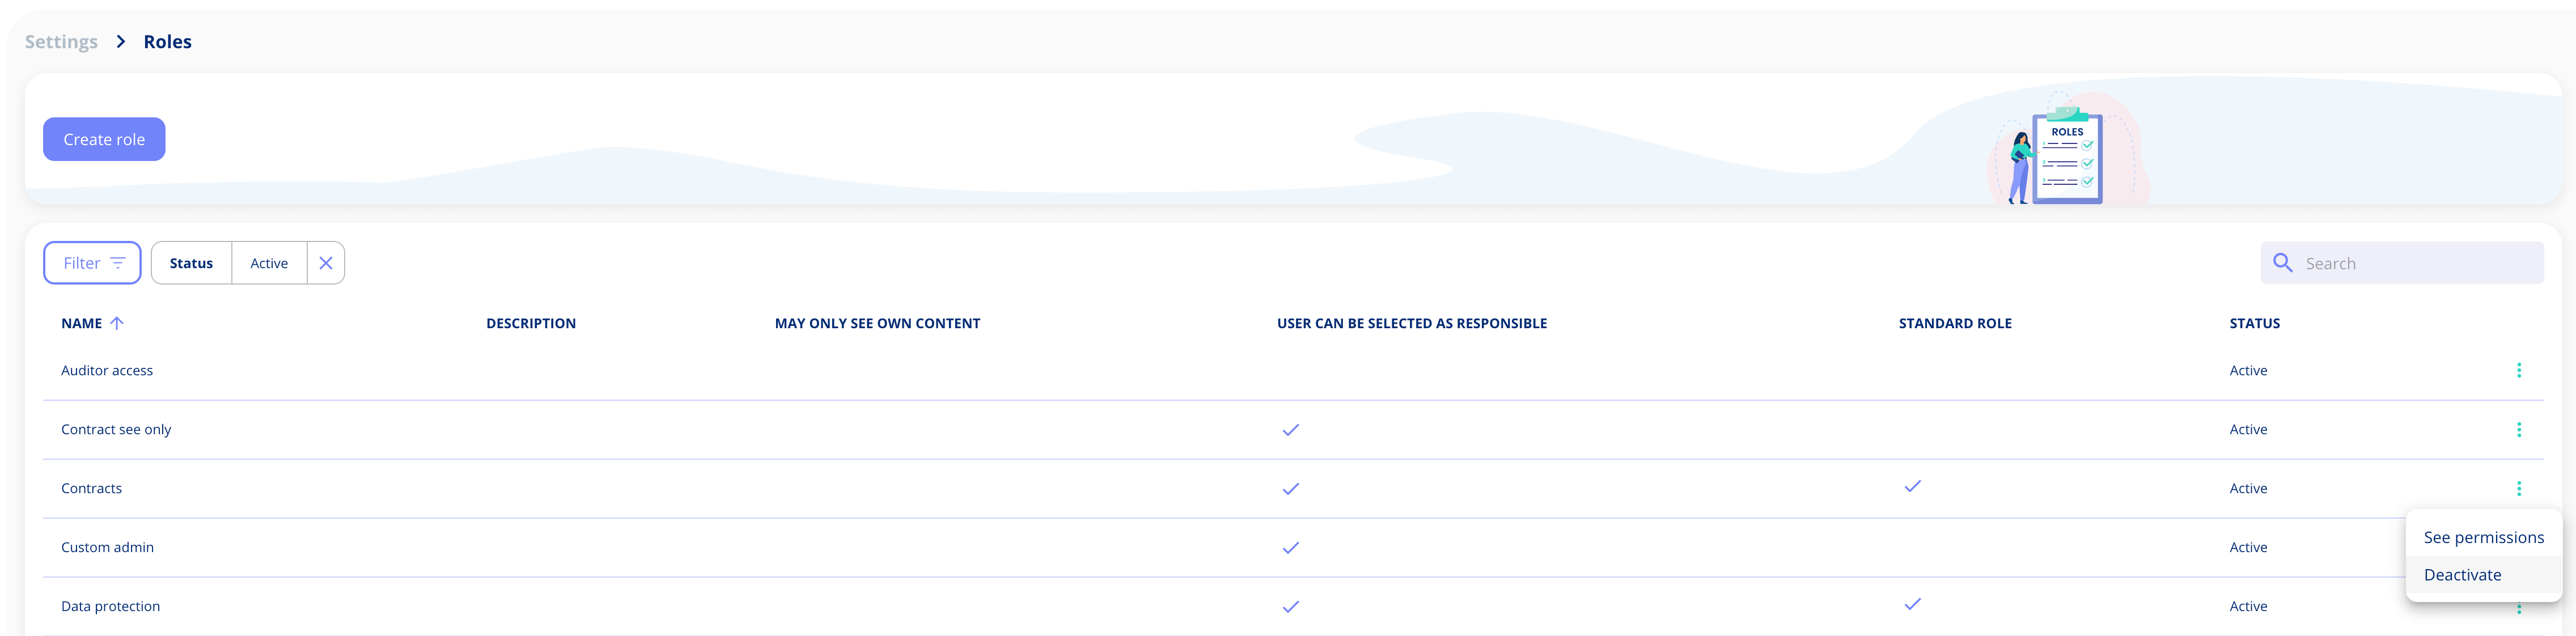Open the kebab menu for Custom admin
This screenshot has height=636, width=2576.
click(2519, 547)
